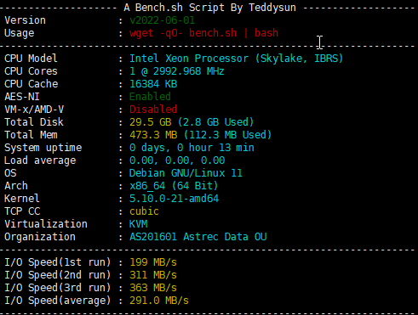This screenshot has width=418, height=315.
Task: Click the 'VM-x/AMD-V' label
Action: 34,110
